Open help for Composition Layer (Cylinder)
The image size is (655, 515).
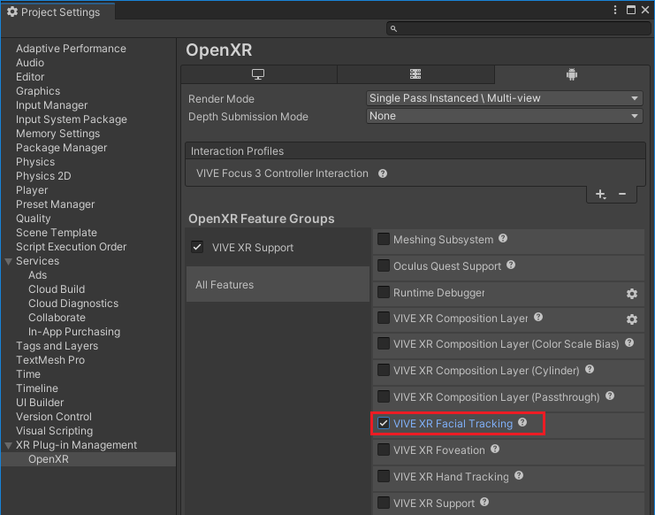(590, 370)
